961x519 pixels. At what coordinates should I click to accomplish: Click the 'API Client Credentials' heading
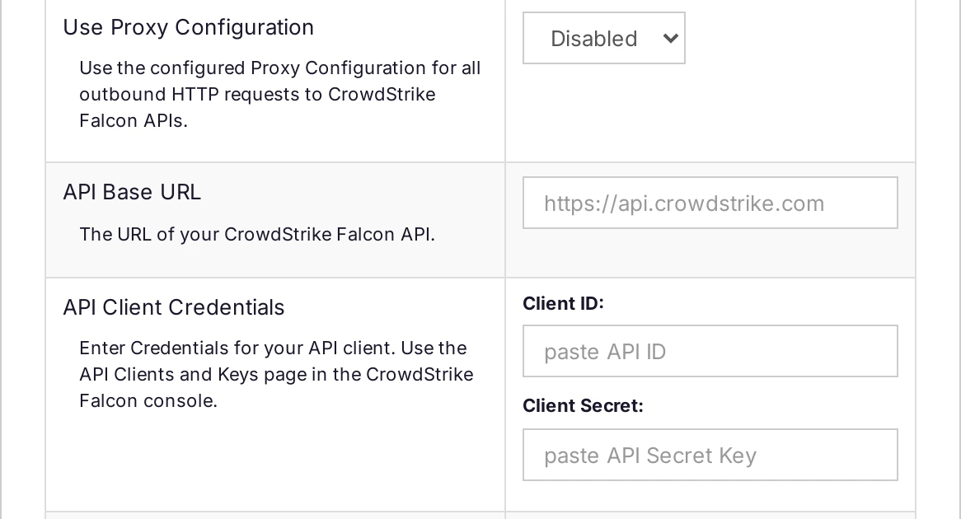point(173,307)
